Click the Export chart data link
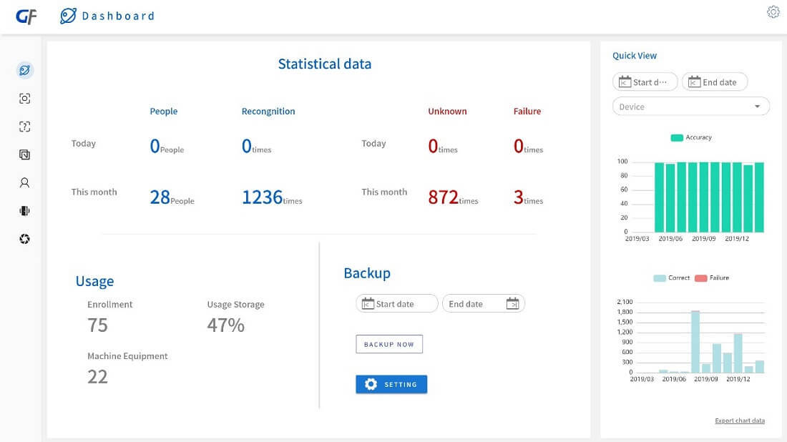This screenshot has height=442, width=787. coord(740,421)
